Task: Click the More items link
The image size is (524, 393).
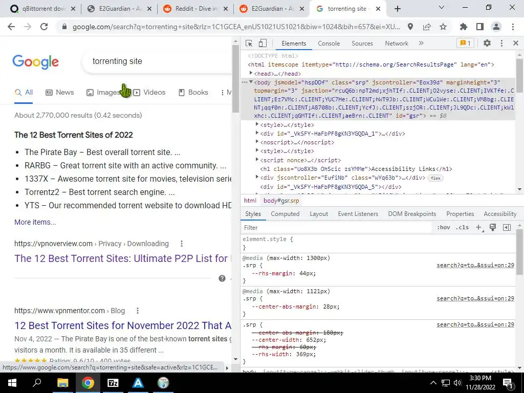Action: point(35,222)
